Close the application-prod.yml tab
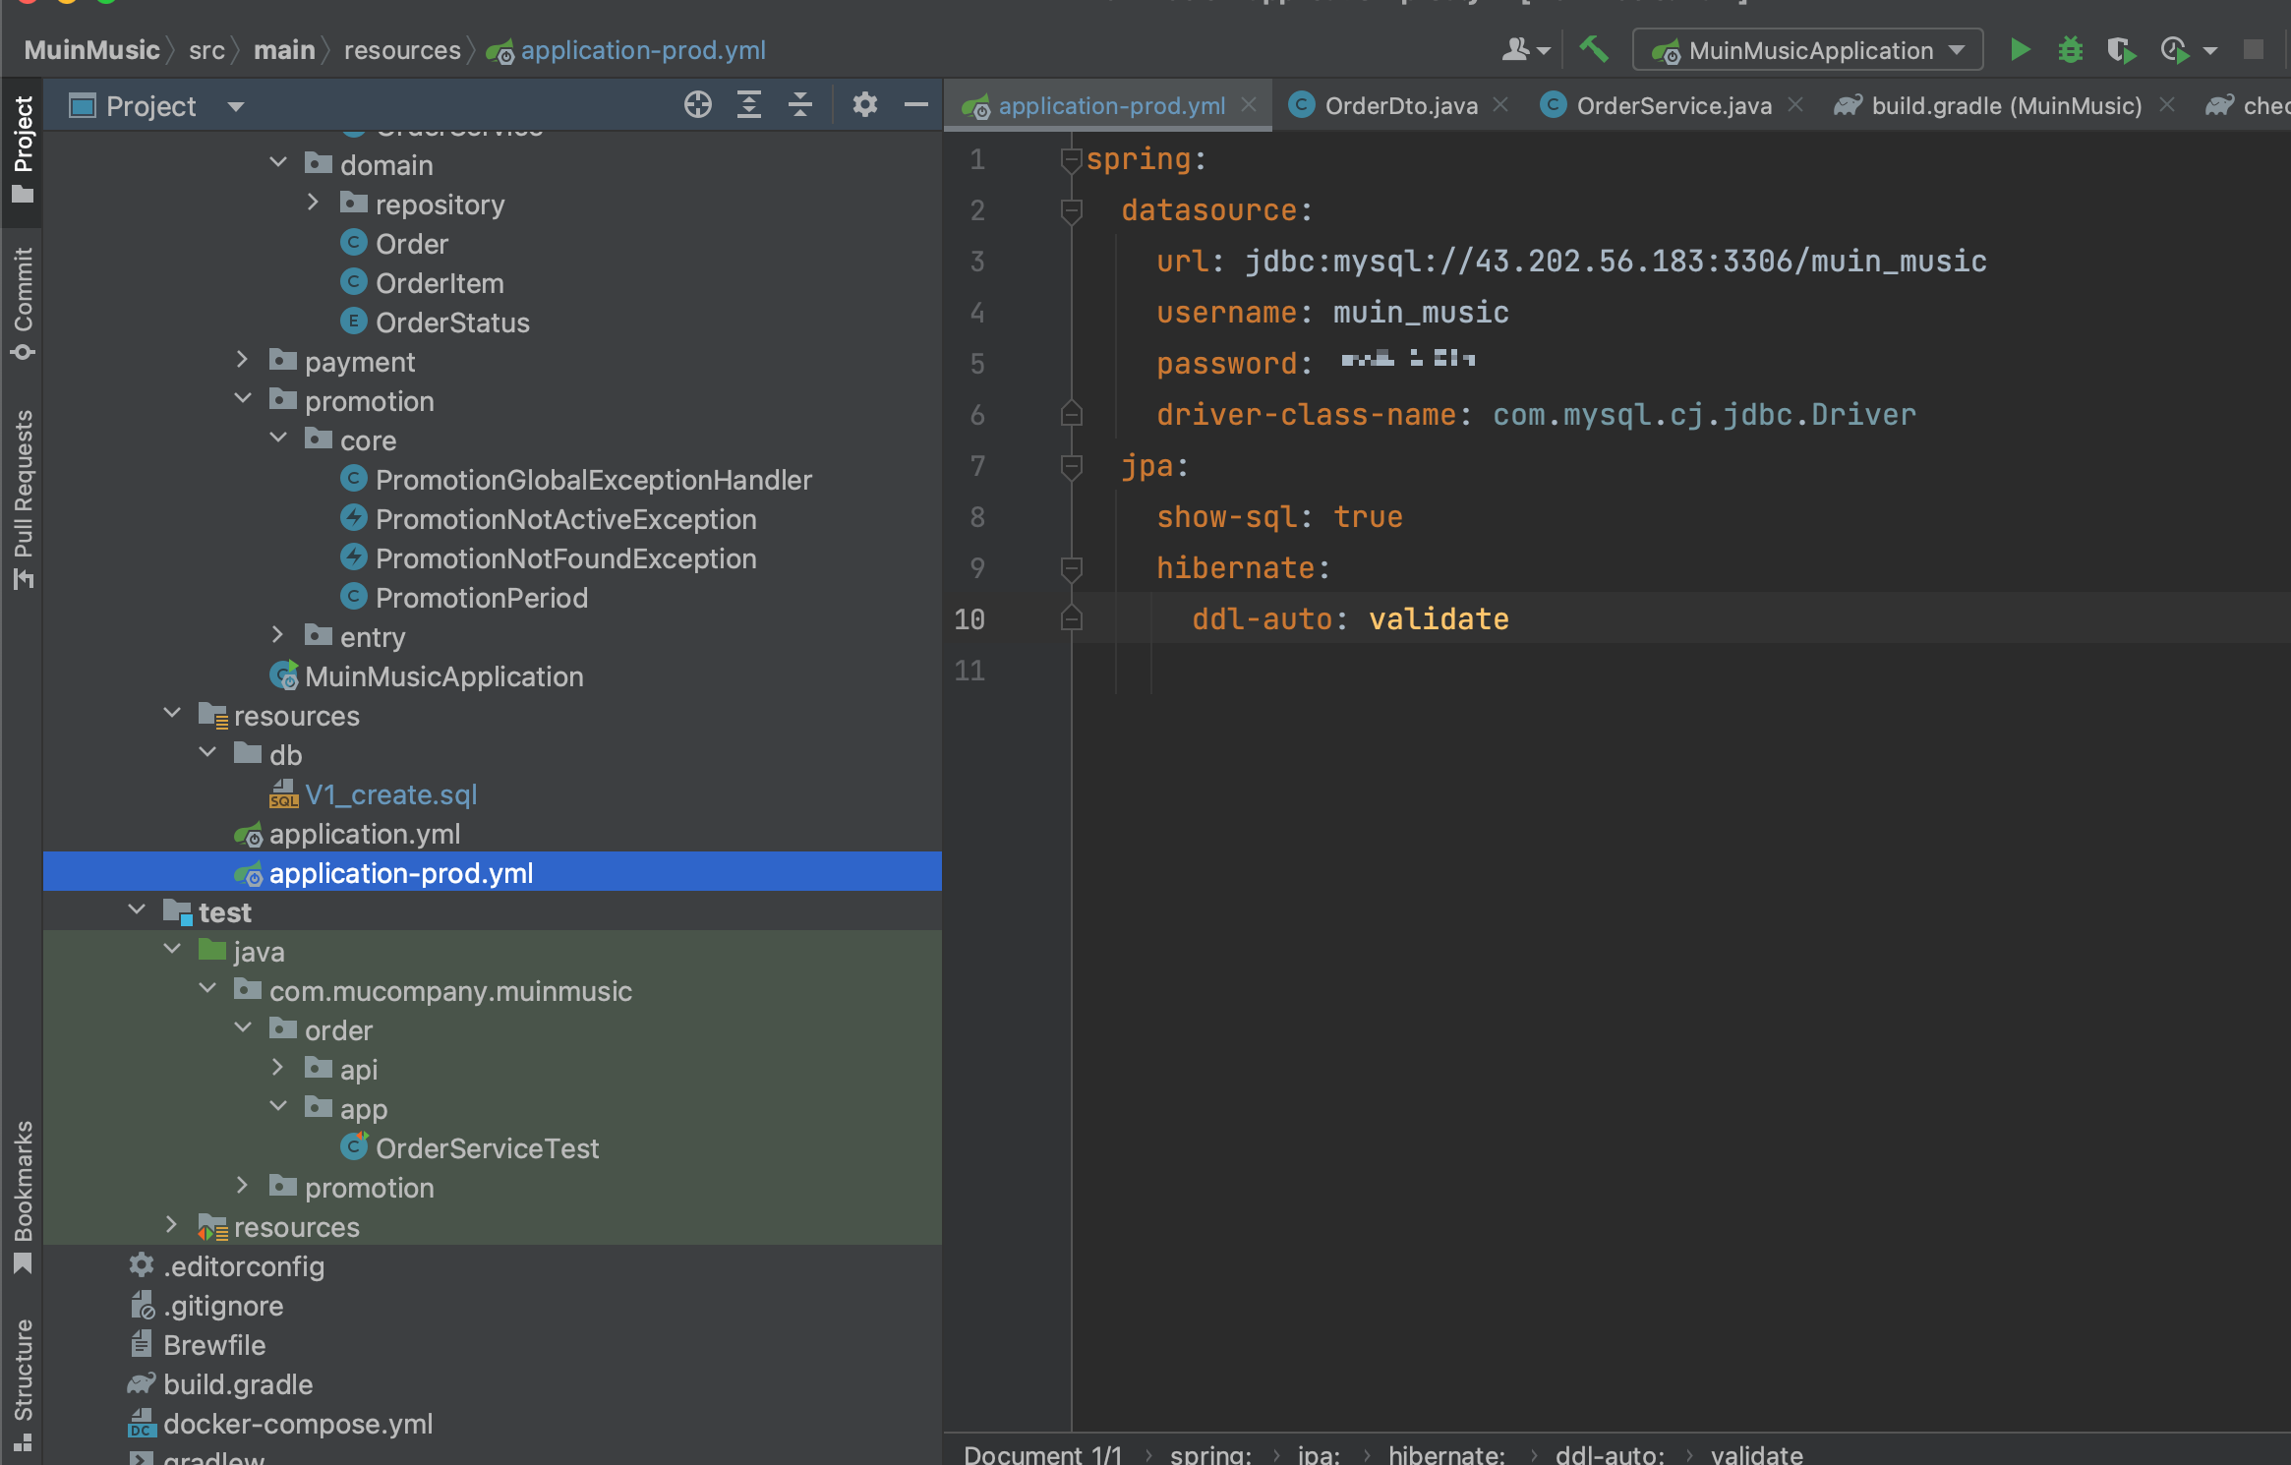 click(1249, 105)
